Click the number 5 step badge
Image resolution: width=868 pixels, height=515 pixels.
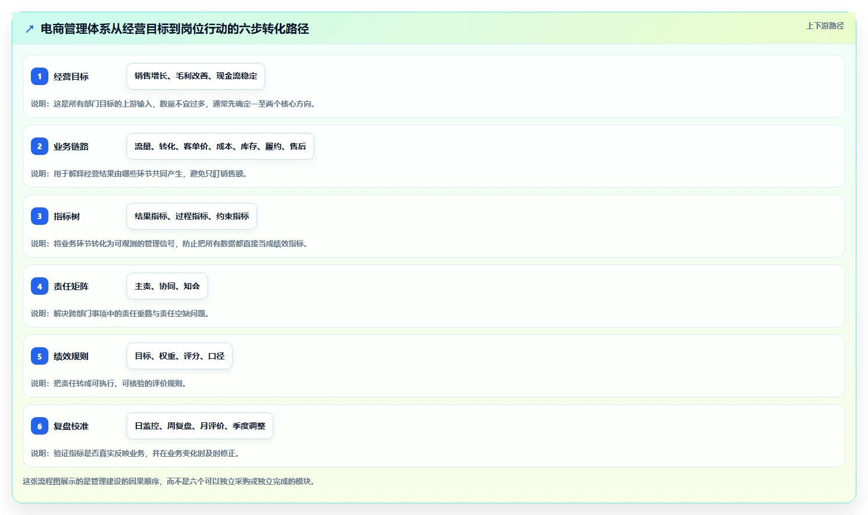pos(40,356)
